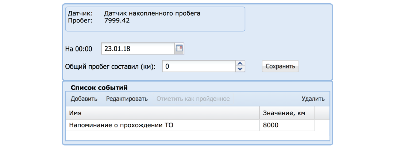The height and width of the screenshot is (148, 416).
Task: Click Отметить как пройденное
Action: (193, 99)
